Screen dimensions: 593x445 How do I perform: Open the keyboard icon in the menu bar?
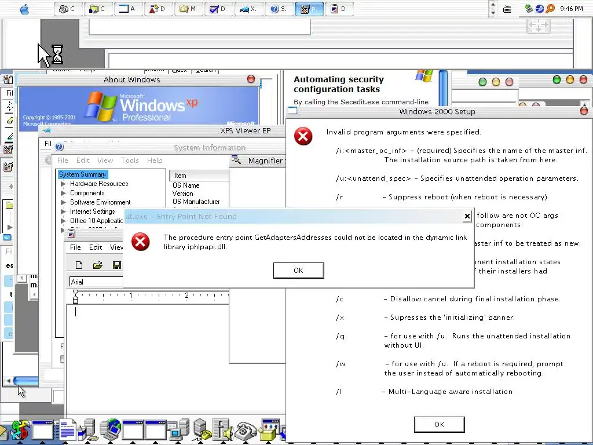click(507, 9)
